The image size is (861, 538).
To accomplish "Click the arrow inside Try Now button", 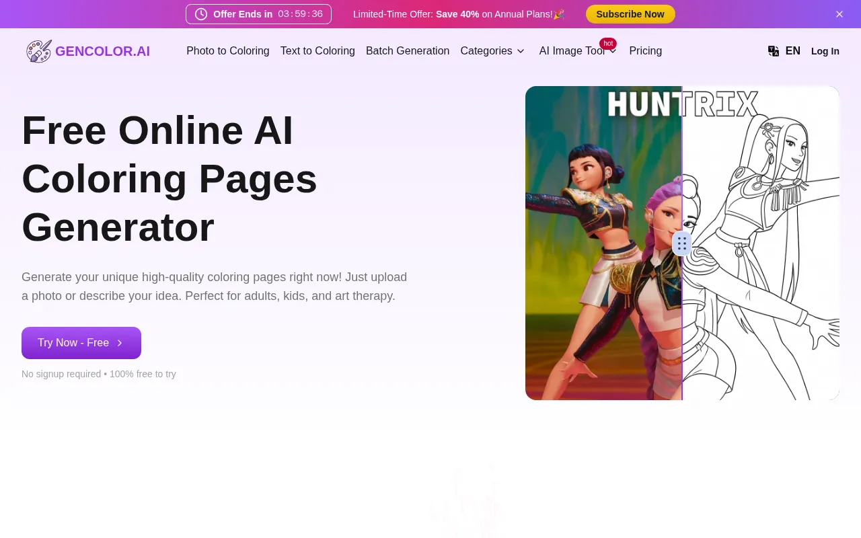I will (x=120, y=343).
